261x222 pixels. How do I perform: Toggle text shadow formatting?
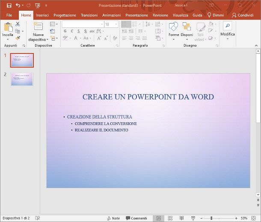coord(86,31)
